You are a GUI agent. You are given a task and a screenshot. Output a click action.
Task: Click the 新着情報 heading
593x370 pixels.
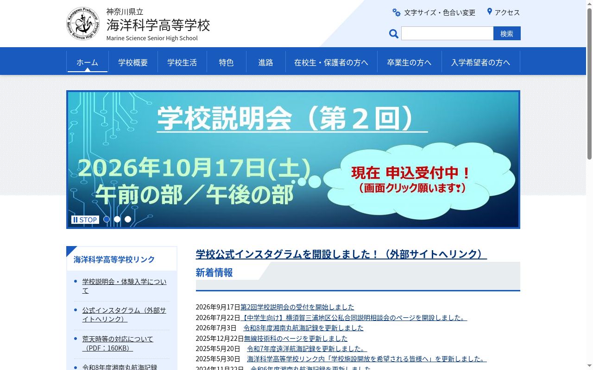coord(214,272)
